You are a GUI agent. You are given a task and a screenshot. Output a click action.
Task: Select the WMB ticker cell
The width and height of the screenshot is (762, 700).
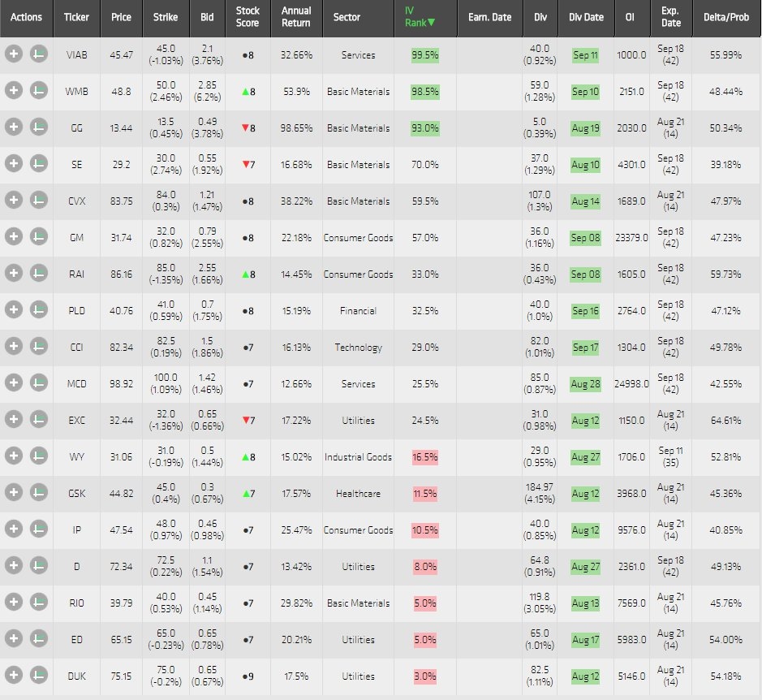pyautogui.click(x=77, y=92)
